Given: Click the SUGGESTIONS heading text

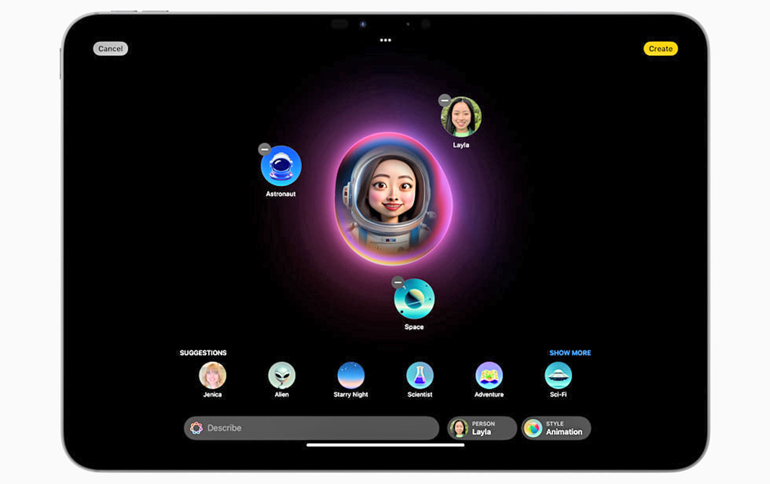Looking at the screenshot, I should 203,352.
